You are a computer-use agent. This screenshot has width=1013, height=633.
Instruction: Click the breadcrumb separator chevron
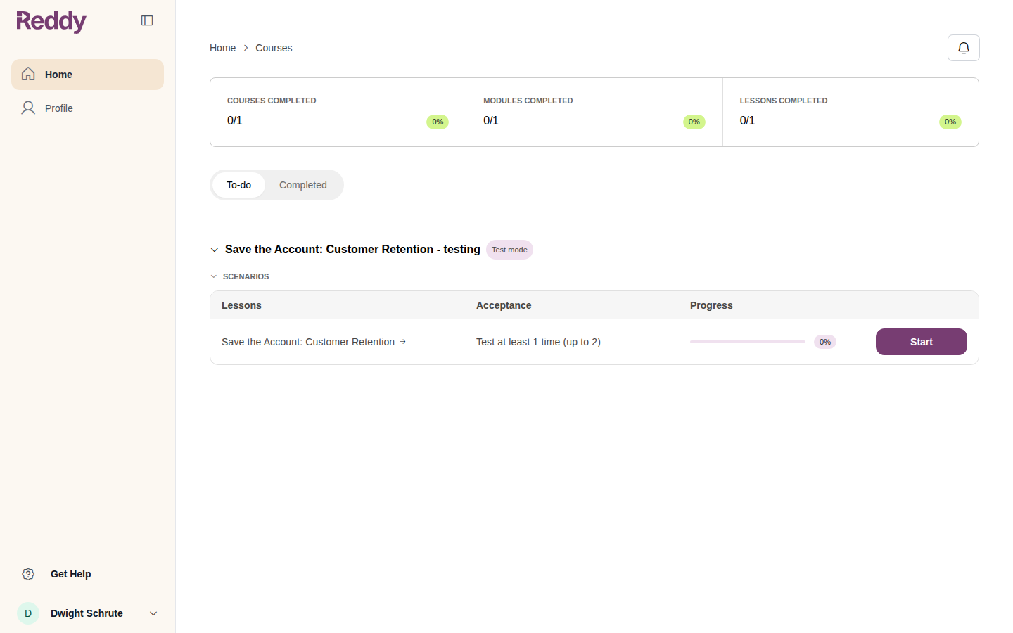coord(246,48)
